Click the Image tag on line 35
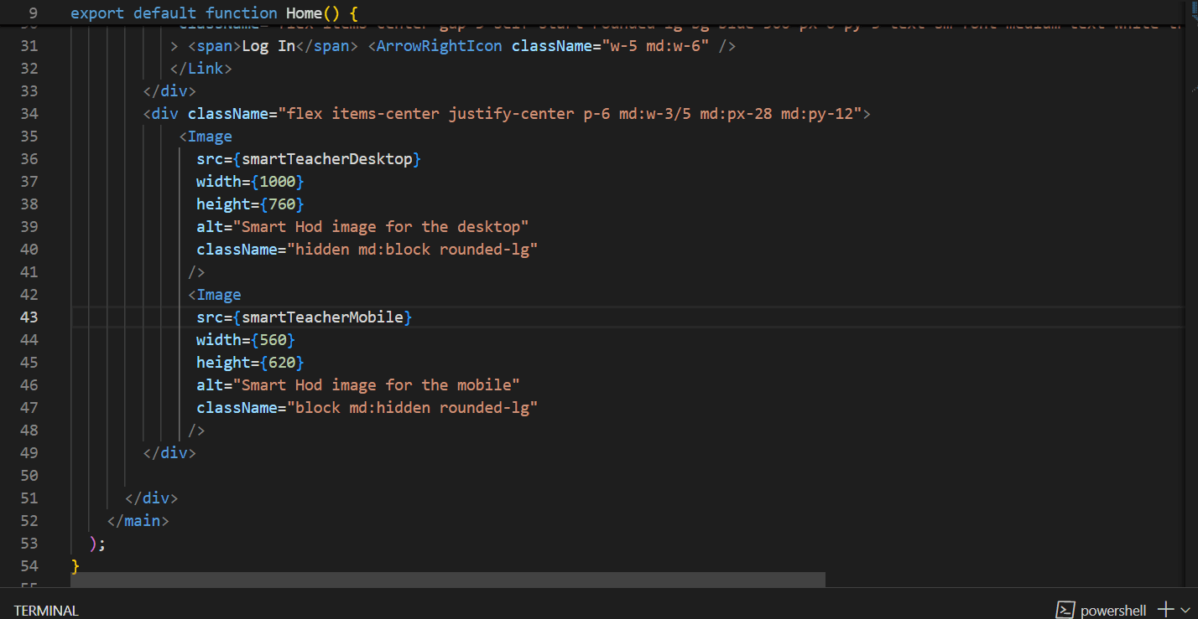Viewport: 1198px width, 619px height. point(210,137)
